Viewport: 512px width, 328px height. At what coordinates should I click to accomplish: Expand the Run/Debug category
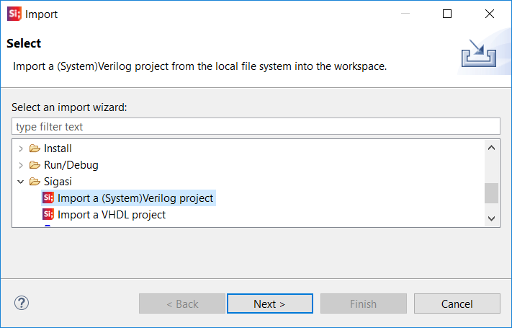(x=21, y=165)
